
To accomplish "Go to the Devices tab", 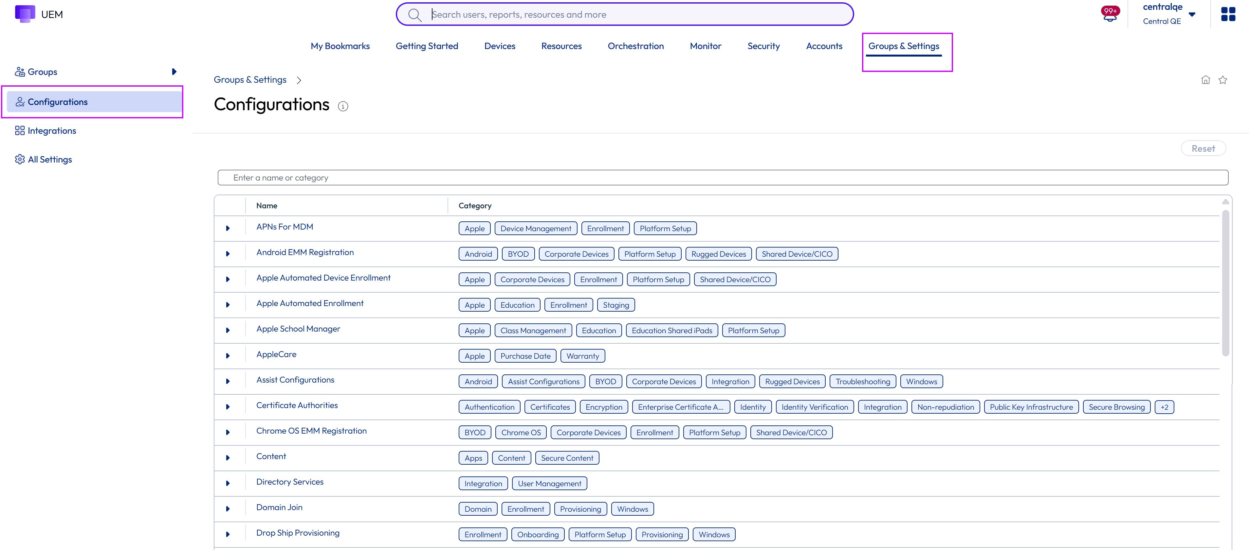I will (499, 46).
